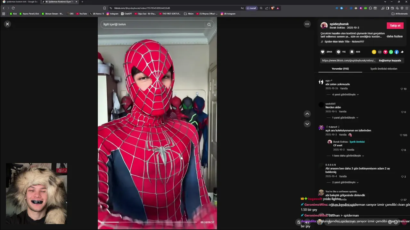
Task: Click the page bookmark icon in address bar
Action: 104,8
